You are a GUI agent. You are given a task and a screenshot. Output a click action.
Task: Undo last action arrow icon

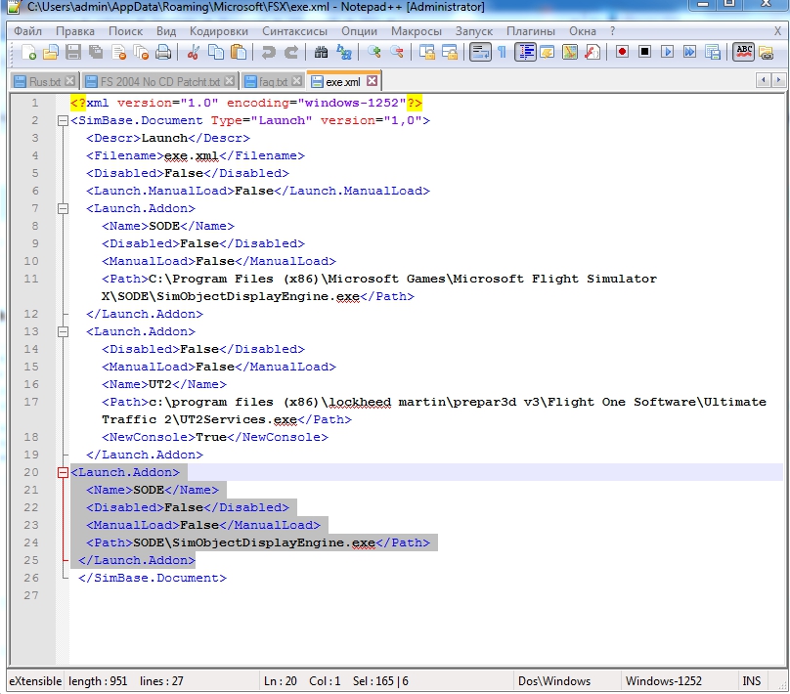268,52
